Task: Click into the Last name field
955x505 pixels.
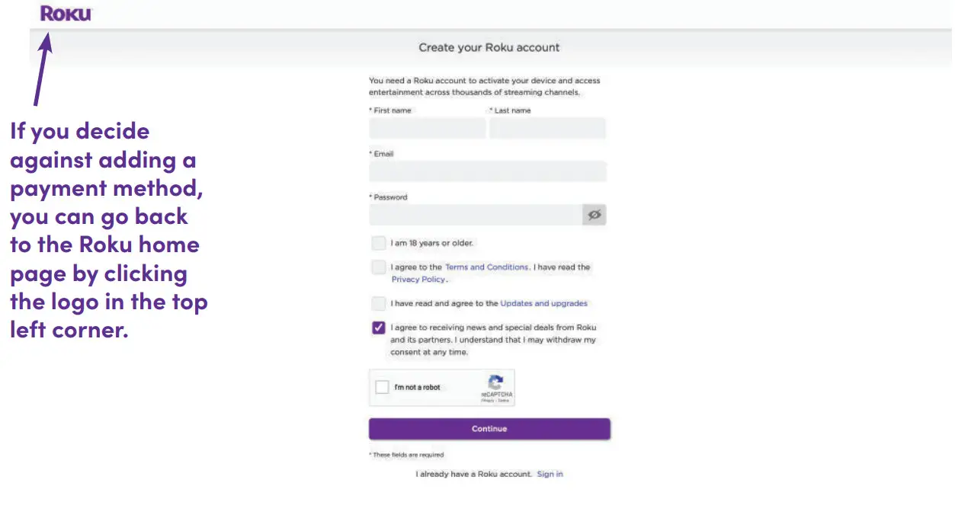Action: (x=547, y=128)
